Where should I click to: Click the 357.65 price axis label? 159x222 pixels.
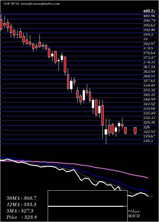click(x=149, y=81)
